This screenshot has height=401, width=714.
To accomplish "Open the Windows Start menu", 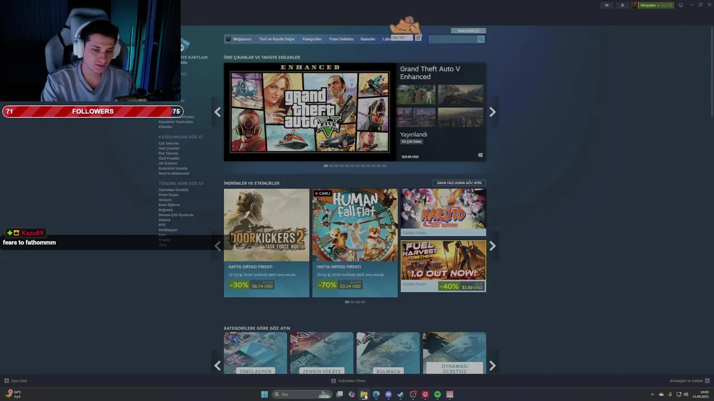I will [x=264, y=394].
